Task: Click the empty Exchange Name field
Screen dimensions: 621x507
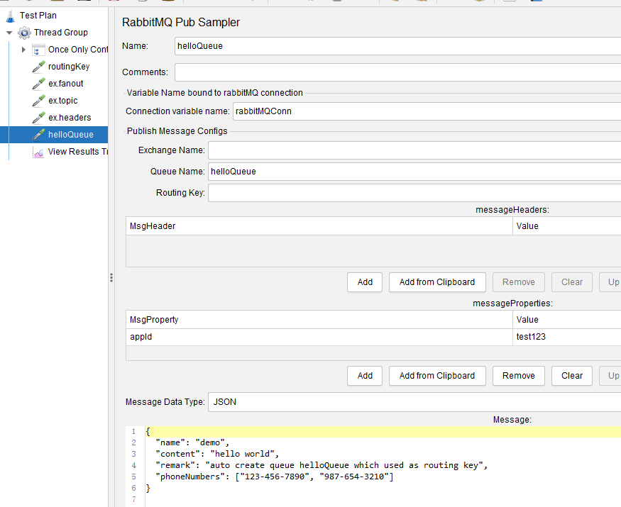Action: click(x=414, y=150)
